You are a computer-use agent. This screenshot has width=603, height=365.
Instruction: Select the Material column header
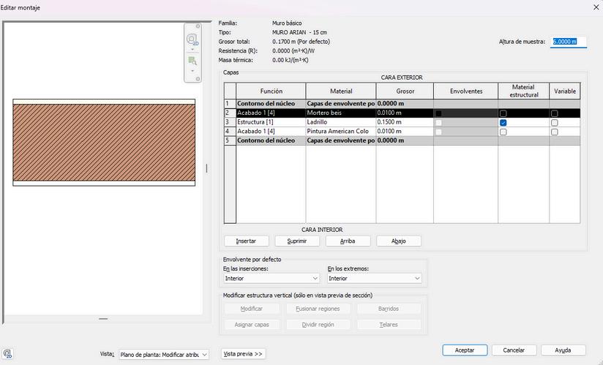pyautogui.click(x=341, y=91)
